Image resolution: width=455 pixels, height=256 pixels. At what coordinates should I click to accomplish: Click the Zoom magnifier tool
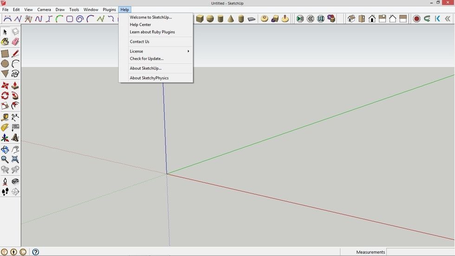[5, 159]
